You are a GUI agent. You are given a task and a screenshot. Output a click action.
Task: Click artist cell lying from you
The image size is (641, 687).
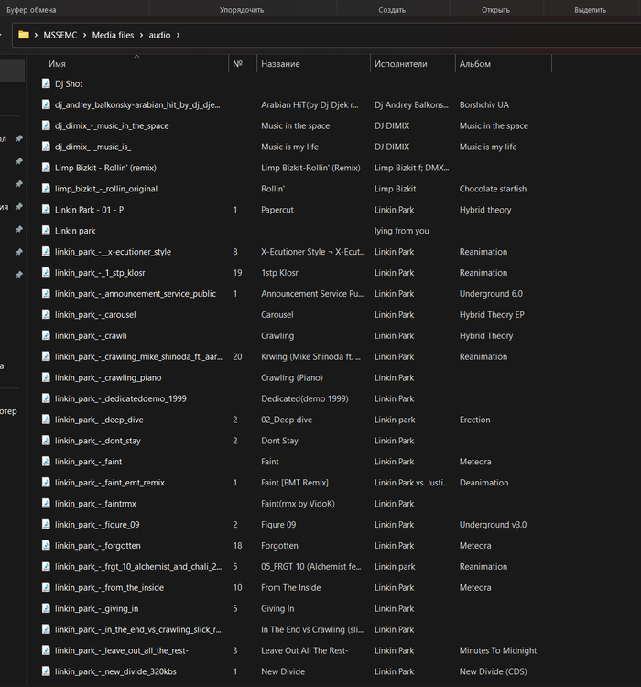click(401, 231)
